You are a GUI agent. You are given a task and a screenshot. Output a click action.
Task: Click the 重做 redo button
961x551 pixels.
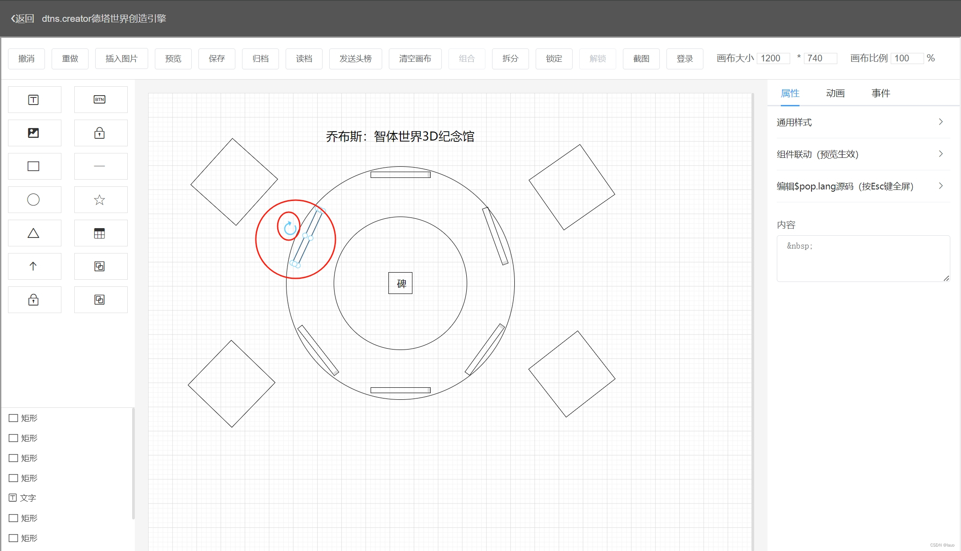click(x=70, y=59)
